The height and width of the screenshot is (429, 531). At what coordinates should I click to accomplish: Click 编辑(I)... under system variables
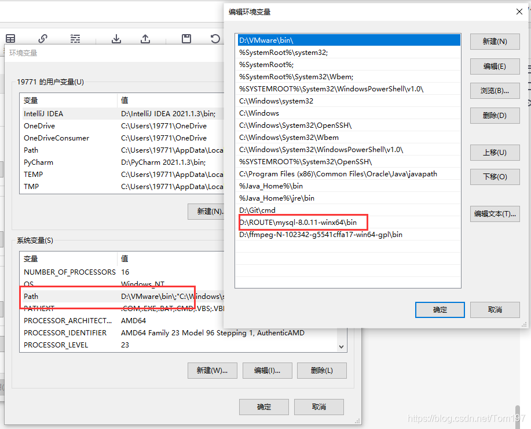click(267, 371)
